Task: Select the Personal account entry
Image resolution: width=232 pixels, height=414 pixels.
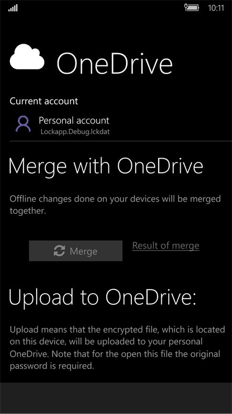Action: coord(63,125)
